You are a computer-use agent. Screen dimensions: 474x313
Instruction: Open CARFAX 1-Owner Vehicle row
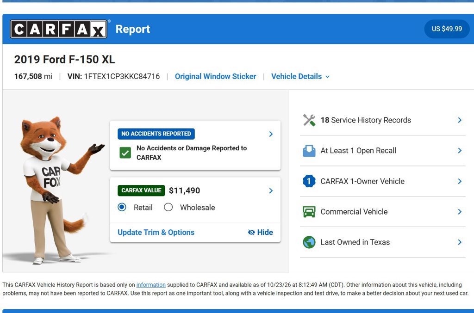coord(382,181)
